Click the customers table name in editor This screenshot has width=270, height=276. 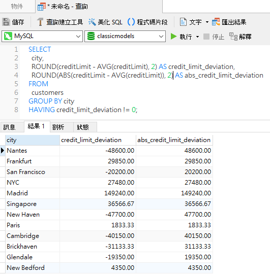tap(47, 93)
